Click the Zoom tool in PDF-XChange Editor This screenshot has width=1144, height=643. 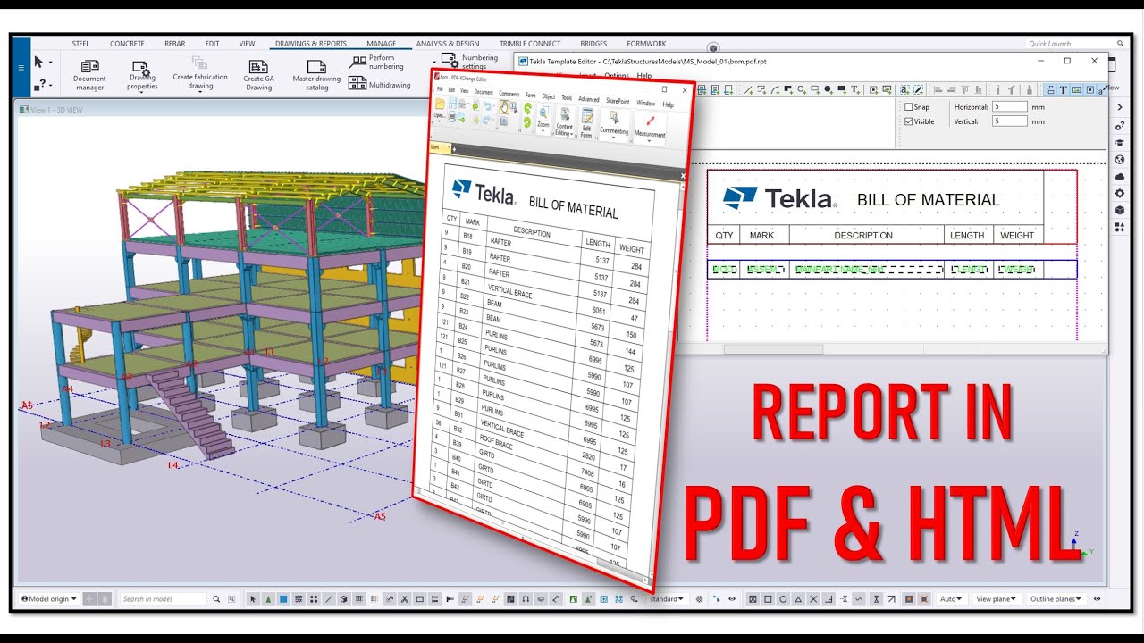coord(543,118)
